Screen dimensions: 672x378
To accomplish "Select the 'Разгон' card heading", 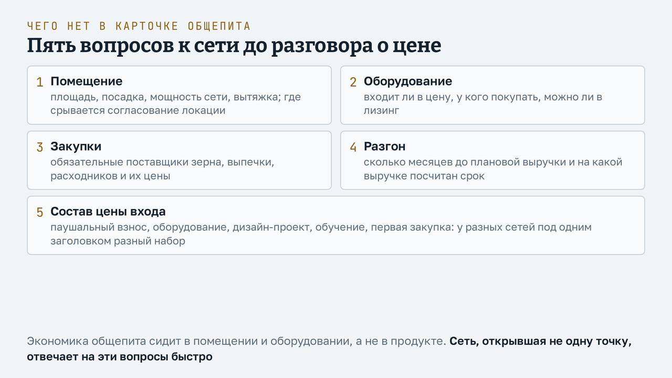I will 384,146.
